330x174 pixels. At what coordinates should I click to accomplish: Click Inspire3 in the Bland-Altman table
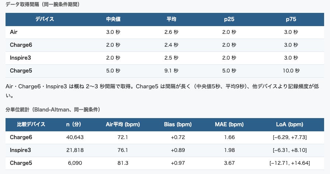click(x=20, y=150)
